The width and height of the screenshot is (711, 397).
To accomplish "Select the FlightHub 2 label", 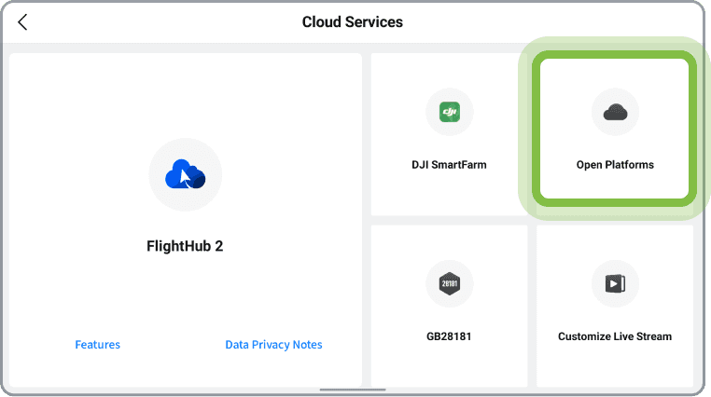I will (x=185, y=246).
